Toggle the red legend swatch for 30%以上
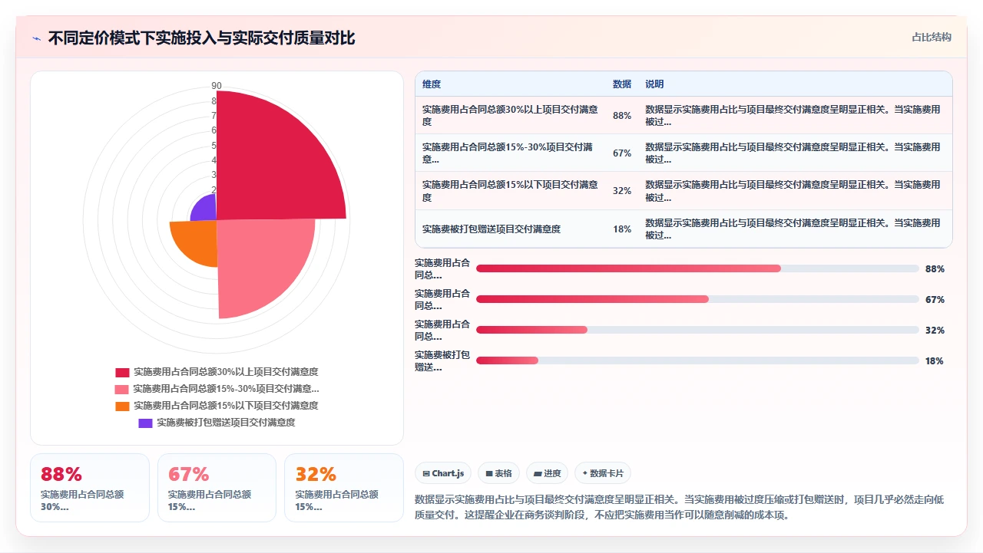Screen dimensions: 983x553 pos(122,372)
